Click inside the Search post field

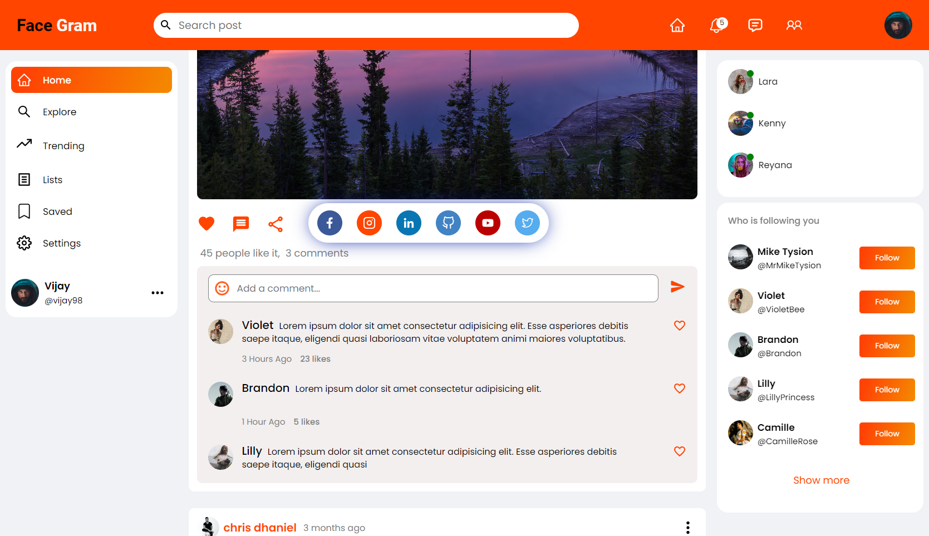point(366,25)
